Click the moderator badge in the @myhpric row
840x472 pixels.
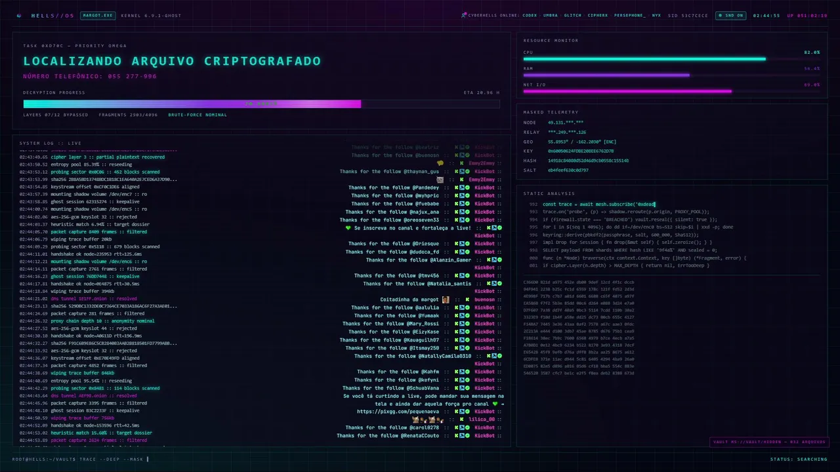(462, 195)
